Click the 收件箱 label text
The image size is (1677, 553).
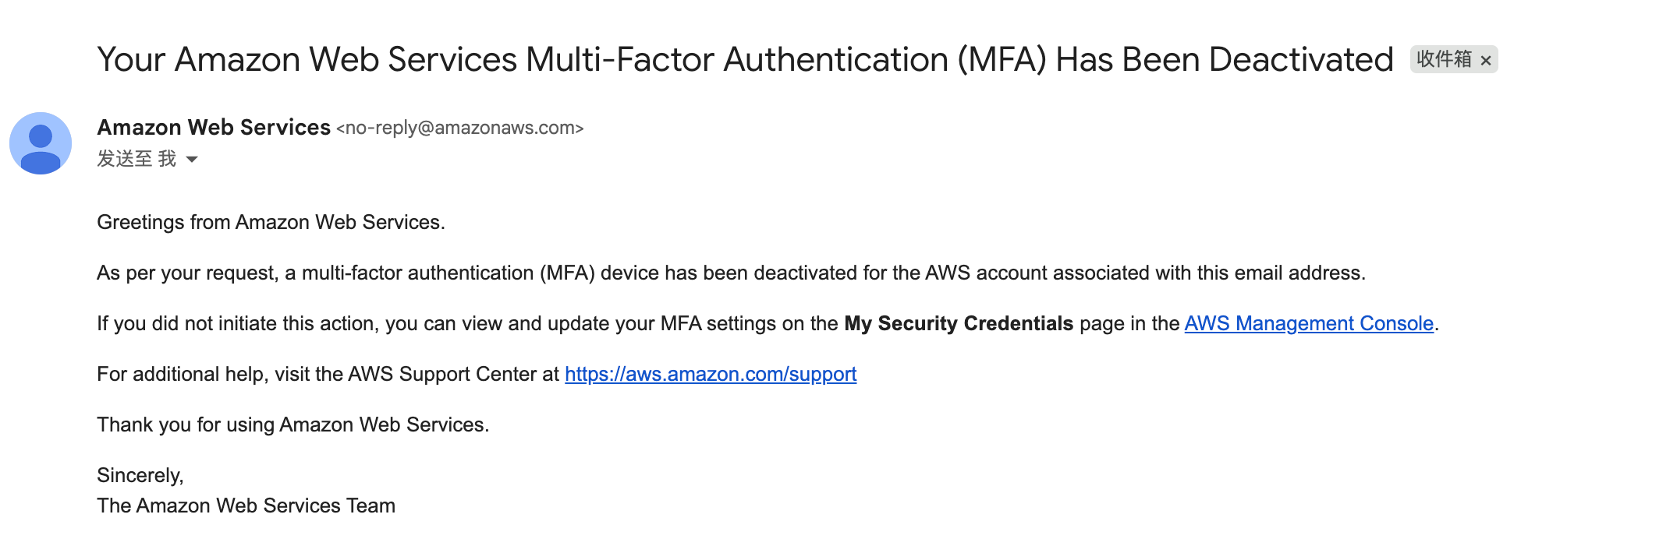point(1444,59)
